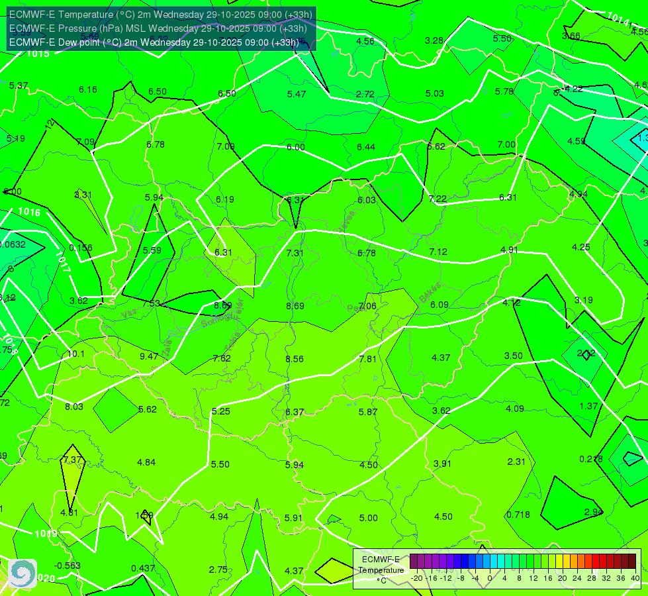
Task: Click the 5.25 value
Action: (x=220, y=411)
